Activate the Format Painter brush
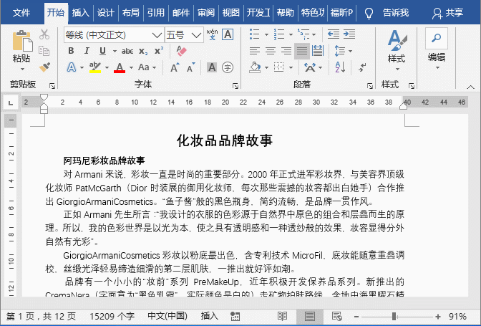Image resolution: width=481 pixels, height=326 pixels. point(44,67)
